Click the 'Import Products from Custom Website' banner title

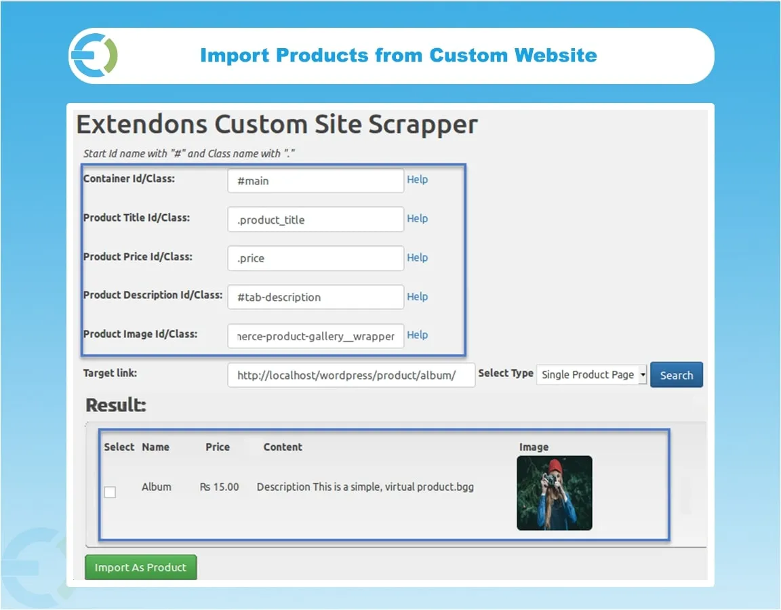click(399, 56)
